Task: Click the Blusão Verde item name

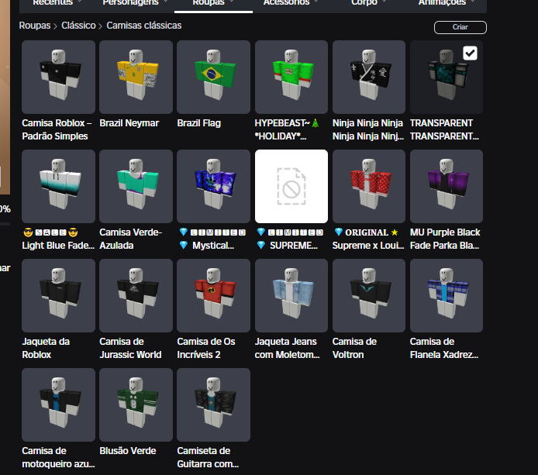Action: (x=128, y=451)
